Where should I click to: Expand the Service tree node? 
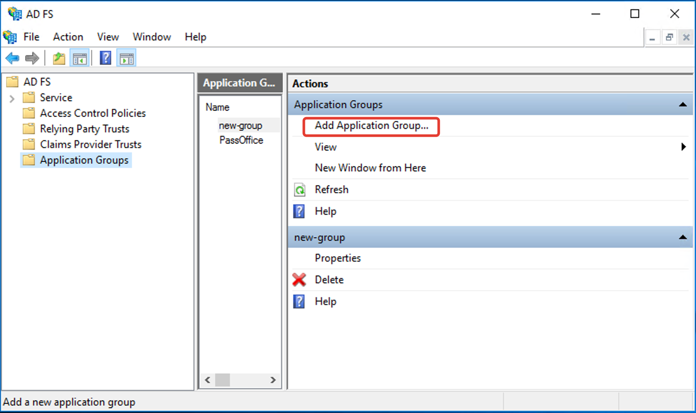(12, 98)
